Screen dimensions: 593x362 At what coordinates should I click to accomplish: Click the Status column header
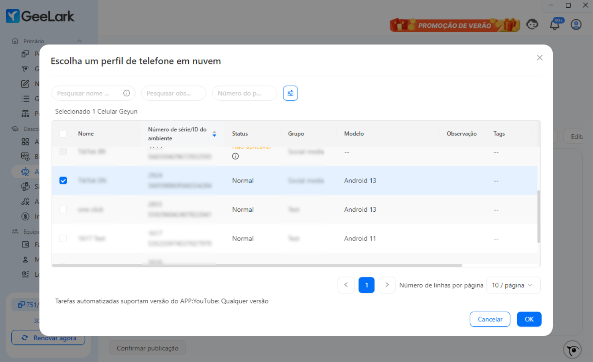[240, 134]
